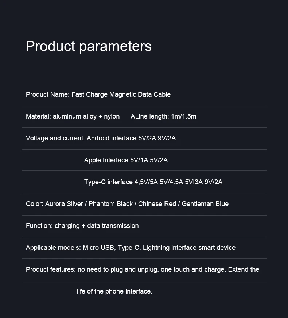Click the Voltage and current label

pos(55,138)
